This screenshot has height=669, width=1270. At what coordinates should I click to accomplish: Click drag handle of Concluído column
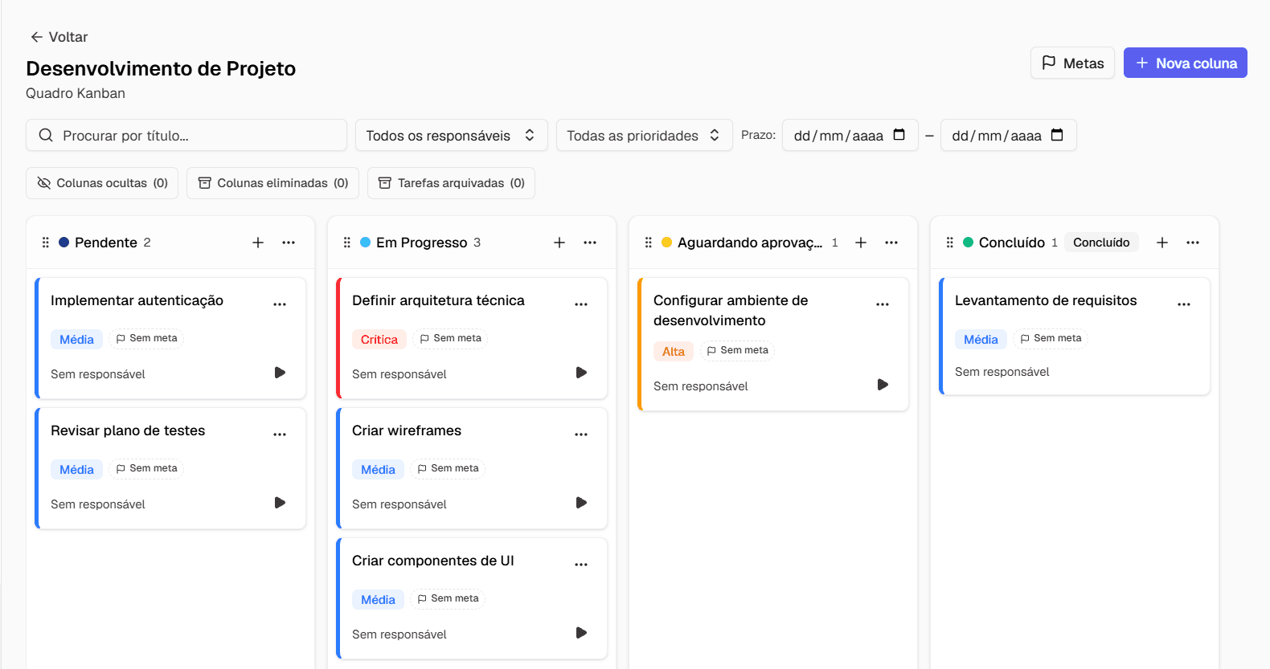tap(950, 243)
